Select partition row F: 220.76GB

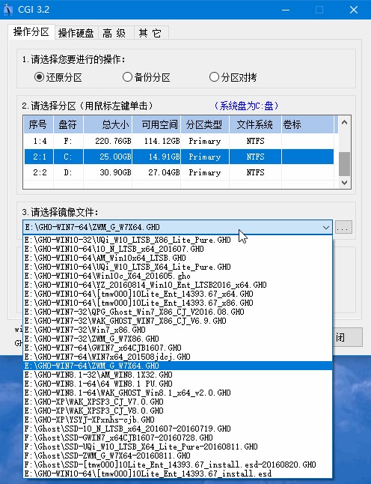click(179, 141)
